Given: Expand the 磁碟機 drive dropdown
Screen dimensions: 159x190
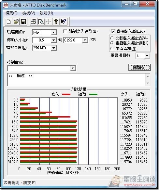Looking at the screenshot, I should pyautogui.click(x=53, y=32).
